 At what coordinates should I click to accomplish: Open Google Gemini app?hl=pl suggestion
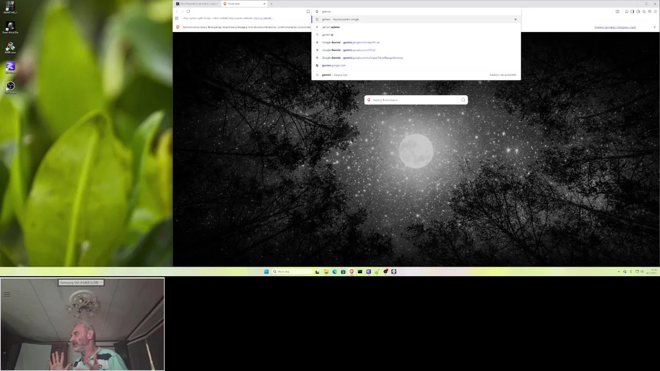coord(416,42)
